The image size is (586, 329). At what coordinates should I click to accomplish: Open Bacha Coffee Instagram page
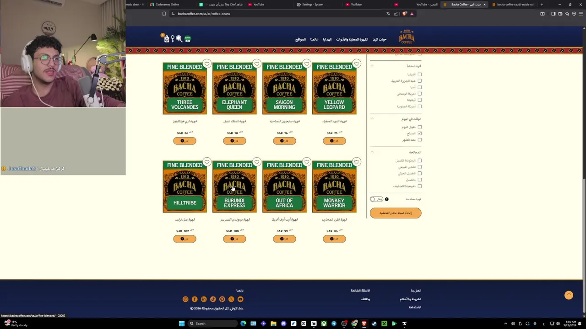(x=185, y=299)
